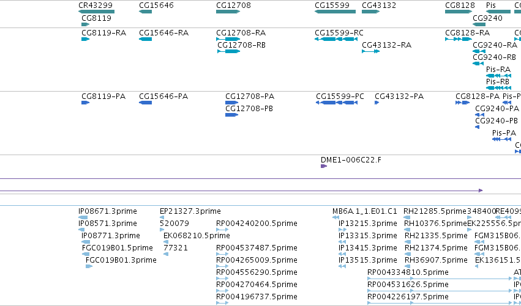Select the CG12708 gene label

[234, 5]
